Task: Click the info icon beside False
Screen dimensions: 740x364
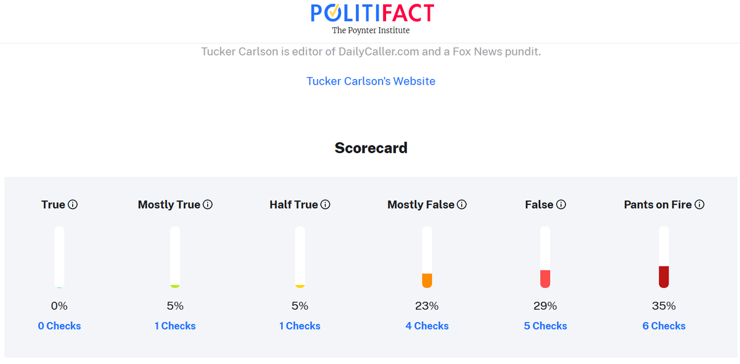Action: [x=561, y=205]
